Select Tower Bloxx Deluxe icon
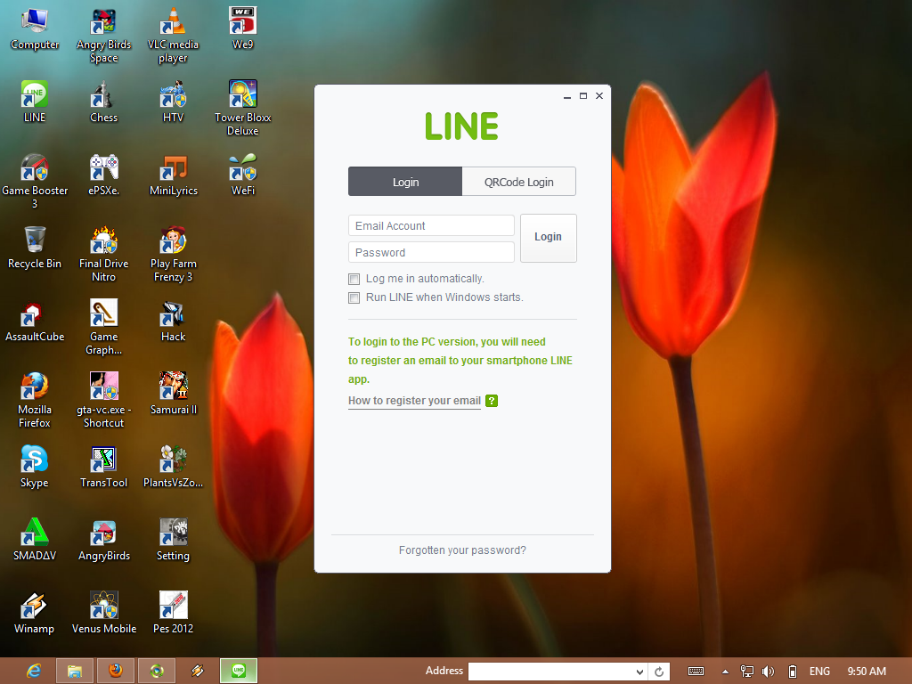Viewport: 912px width, 684px height. (242, 108)
